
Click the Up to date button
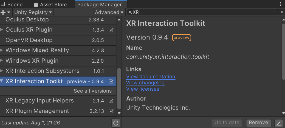(227, 123)
